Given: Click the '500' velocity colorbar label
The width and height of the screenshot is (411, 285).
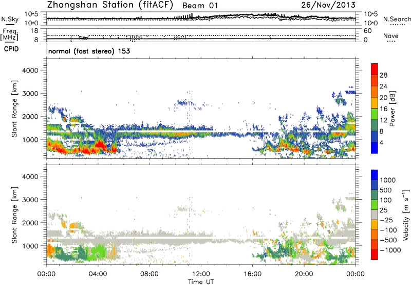Looking at the screenshot, I should click(x=387, y=190).
